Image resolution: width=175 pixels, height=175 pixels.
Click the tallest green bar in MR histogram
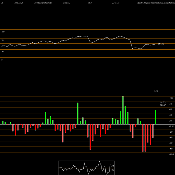point(123,110)
